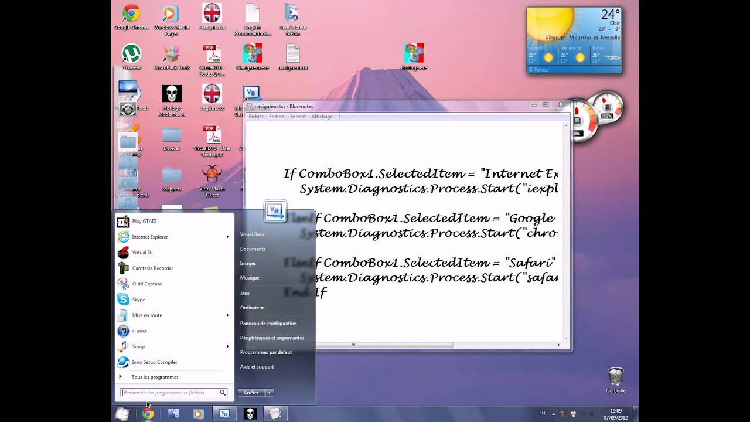The width and height of the screenshot is (750, 422).
Task: Expand Internet Explorer jump list arrow
Action: [x=227, y=237]
